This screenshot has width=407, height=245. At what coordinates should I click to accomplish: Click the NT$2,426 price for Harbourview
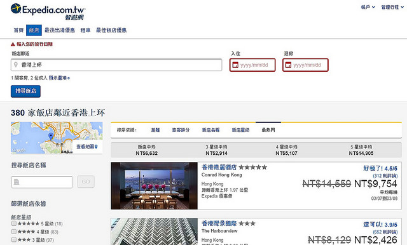(x=376, y=239)
